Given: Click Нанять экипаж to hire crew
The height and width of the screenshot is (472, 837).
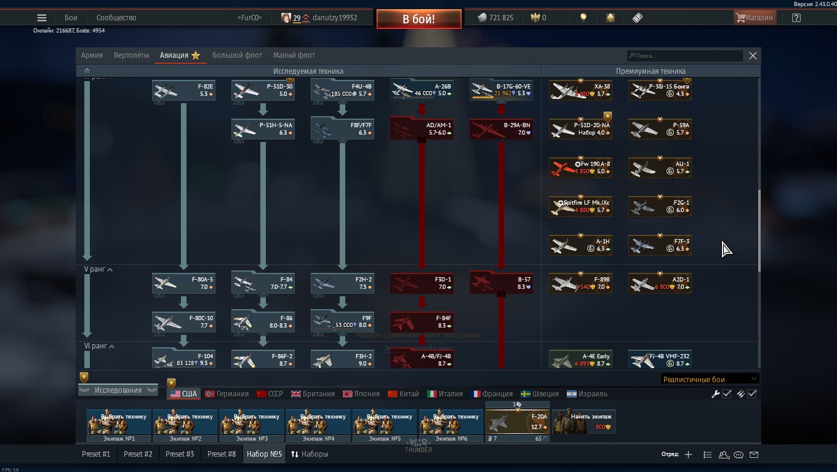Looking at the screenshot, I should pyautogui.click(x=584, y=422).
